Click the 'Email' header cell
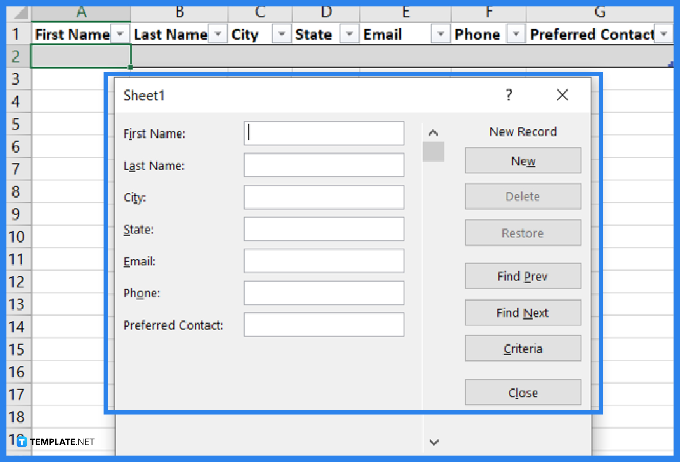The width and height of the screenshot is (680, 462). click(405, 34)
